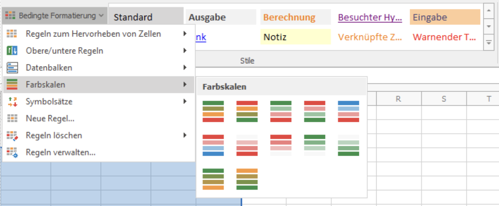The height and width of the screenshot is (206, 499).
Task: Expand arrow next to Symbolsätze
Action: [185, 101]
